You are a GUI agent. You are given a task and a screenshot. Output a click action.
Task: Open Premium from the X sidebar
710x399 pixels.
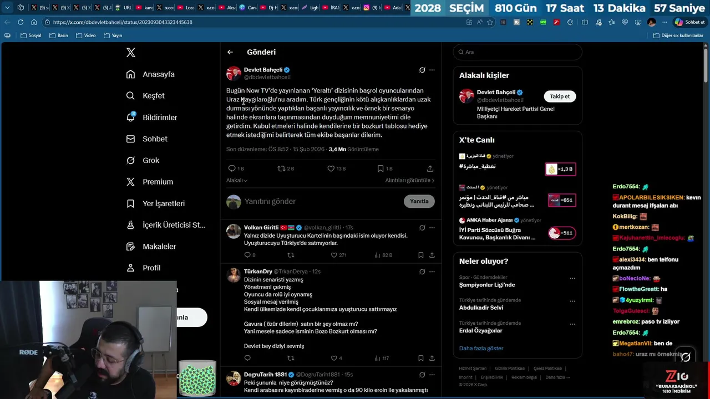coord(149,182)
